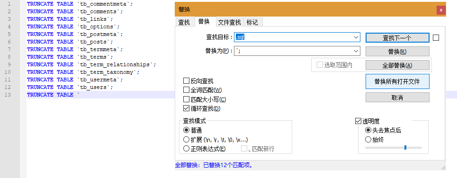Click the 替换为 text field
Image resolution: width=457 pixels, height=178 pixels.
pos(293,51)
